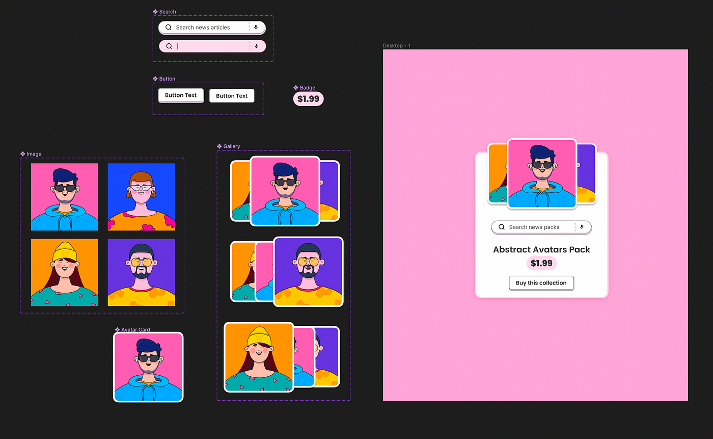Click into the empty pink search field
This screenshot has height=439, width=713.
(212, 46)
